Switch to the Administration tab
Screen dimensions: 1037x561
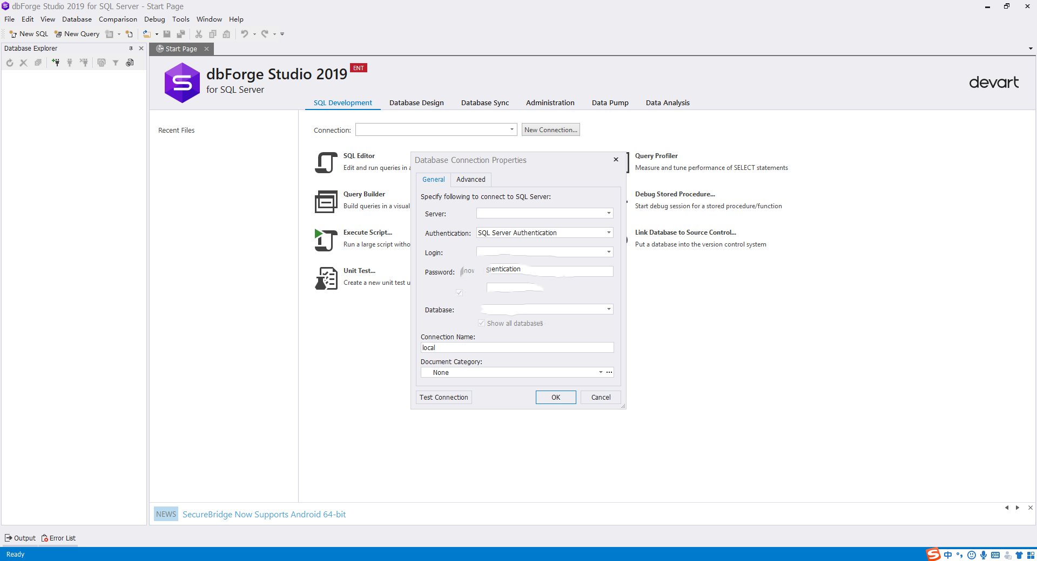[550, 103]
